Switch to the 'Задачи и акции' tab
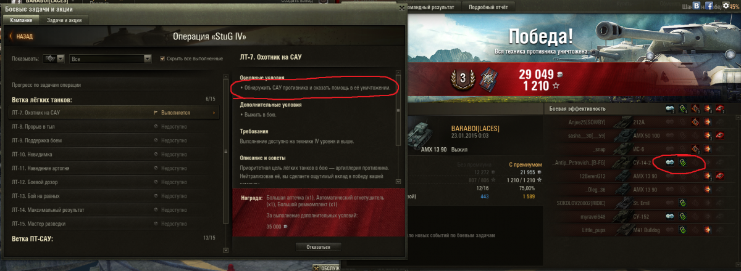The height and width of the screenshot is (271, 741). click(x=64, y=20)
